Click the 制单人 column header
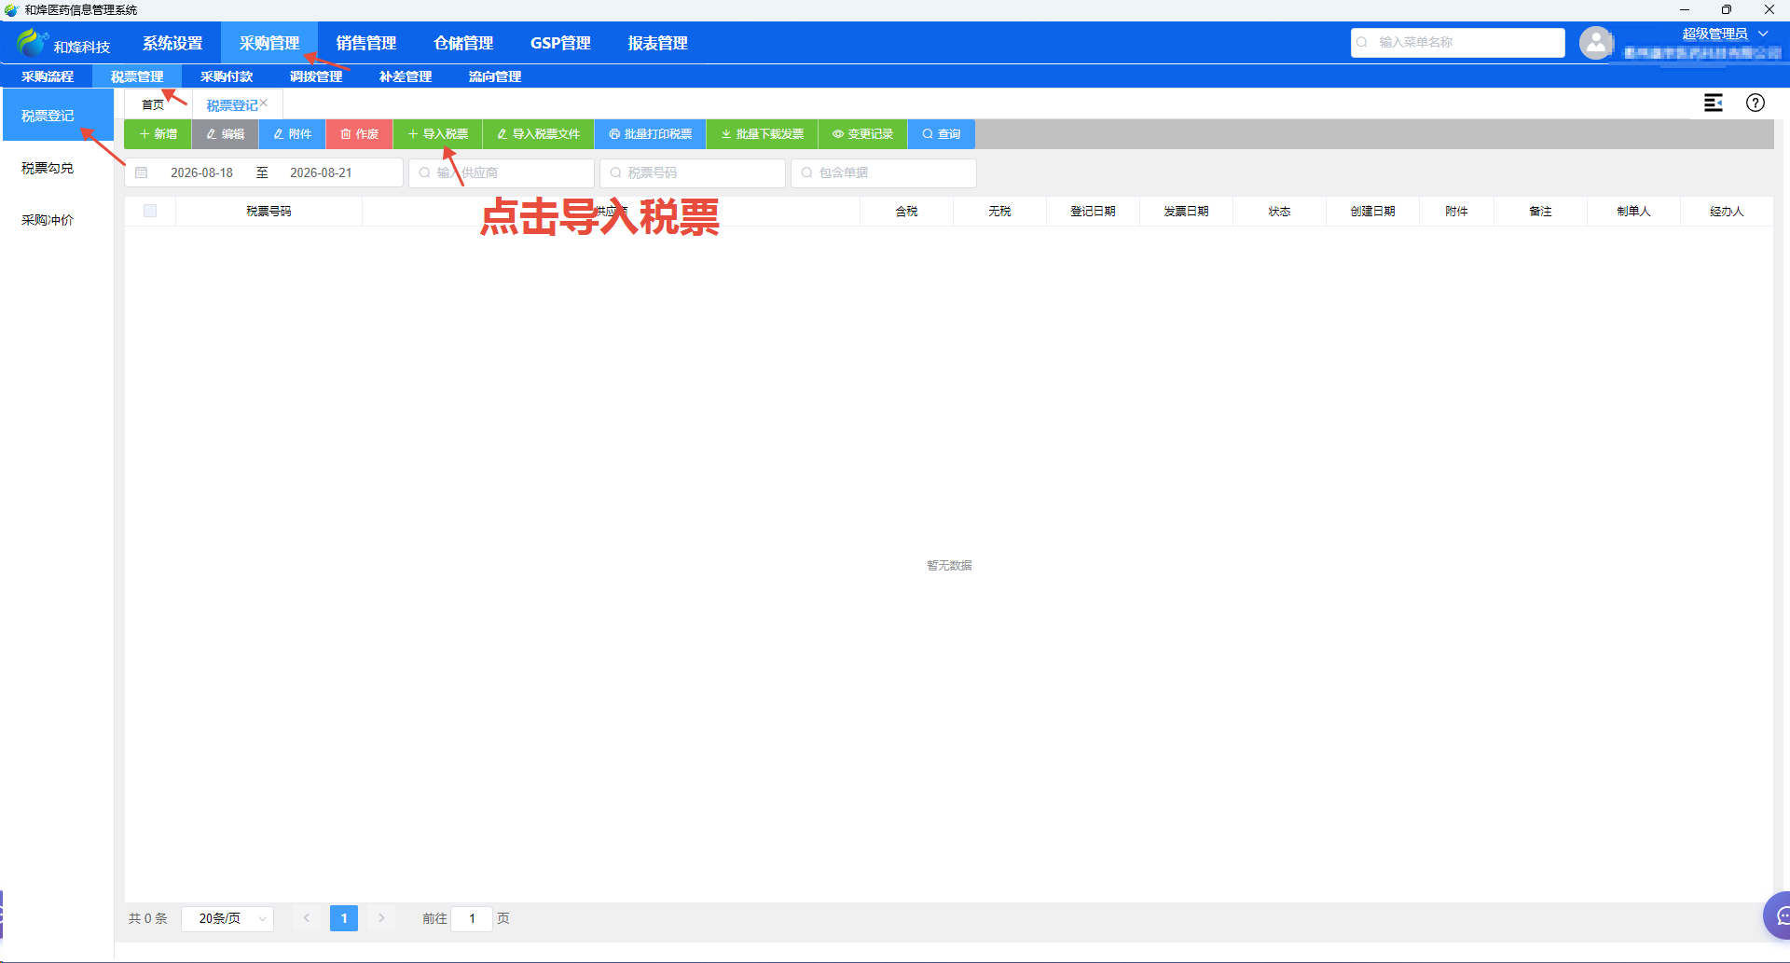This screenshot has height=963, width=1790. pos(1633,211)
